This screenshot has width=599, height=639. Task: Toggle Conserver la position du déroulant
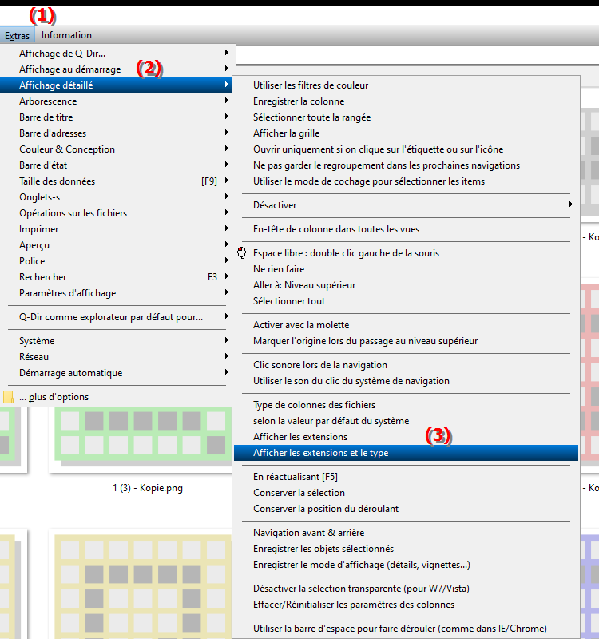pyautogui.click(x=406, y=509)
